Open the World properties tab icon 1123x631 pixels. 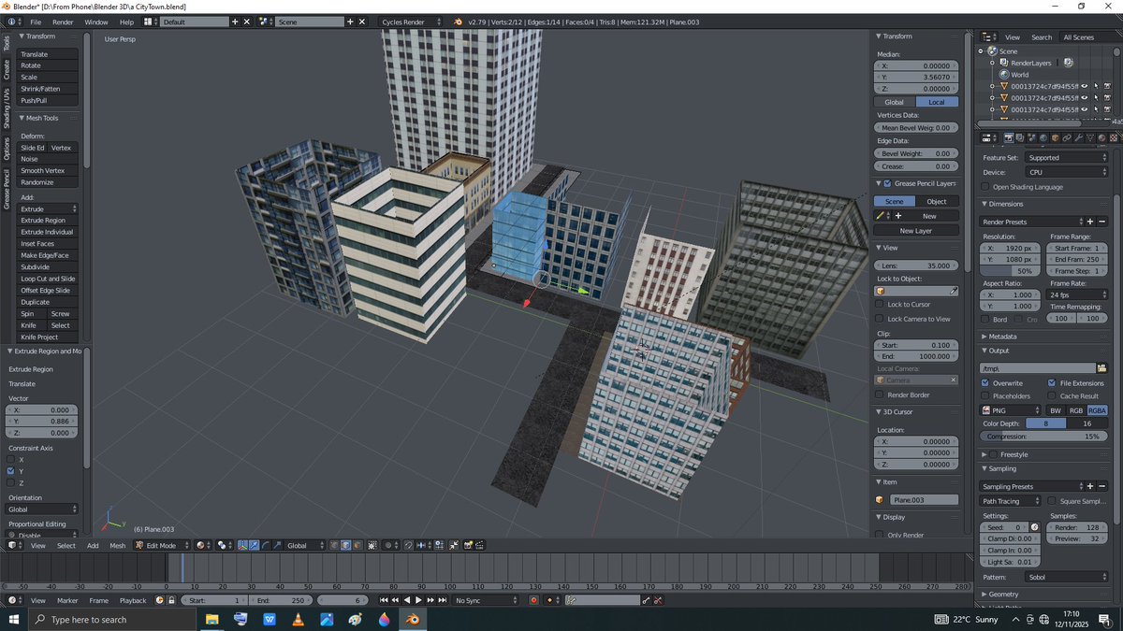tap(1043, 138)
